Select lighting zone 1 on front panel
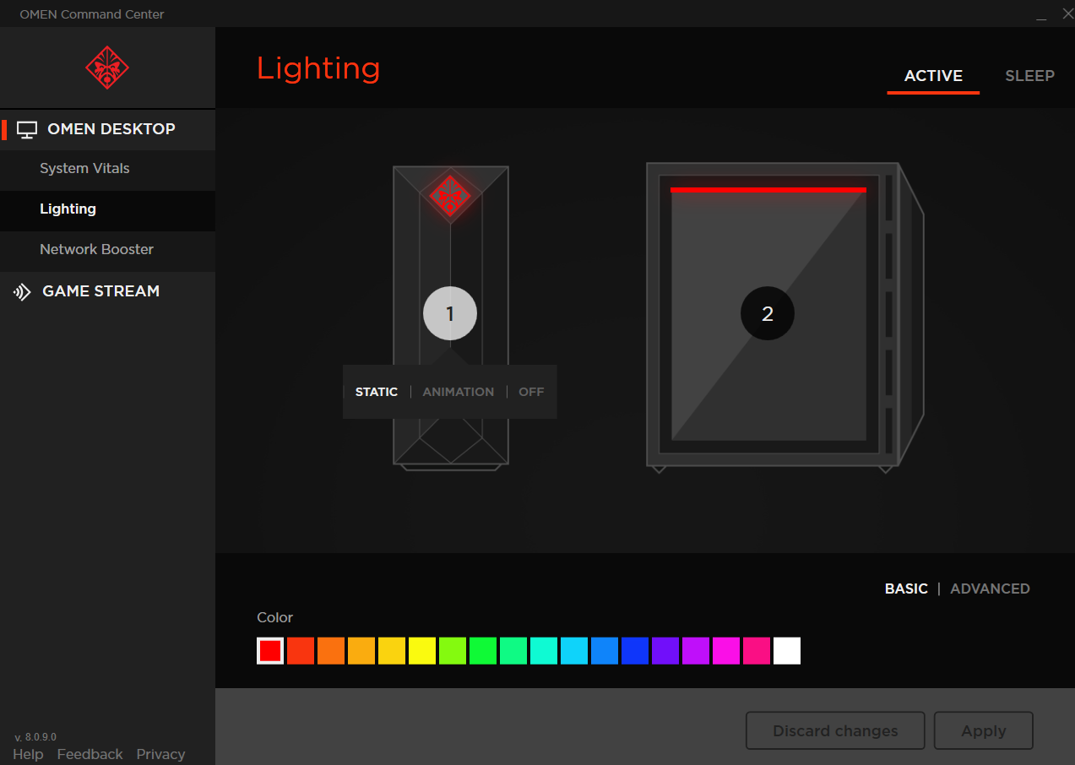The width and height of the screenshot is (1075, 765). [x=450, y=313]
